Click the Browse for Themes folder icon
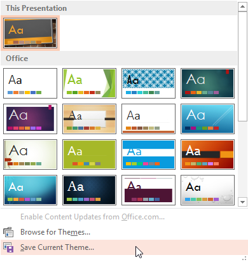Image resolution: width=248 pixels, height=262 pixels. 8,232
